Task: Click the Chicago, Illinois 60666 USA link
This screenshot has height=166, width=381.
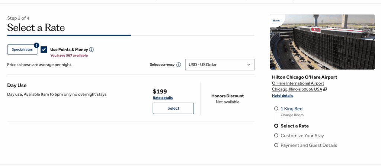Action: pyautogui.click(x=297, y=89)
